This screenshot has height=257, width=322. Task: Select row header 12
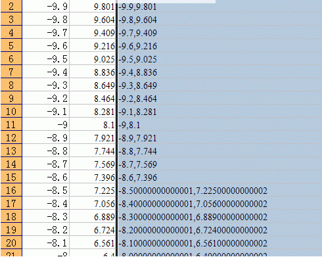(x=11, y=137)
